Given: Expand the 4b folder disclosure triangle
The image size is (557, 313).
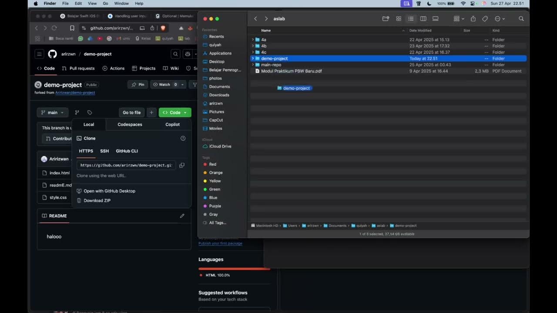Looking at the screenshot, I should (x=253, y=46).
